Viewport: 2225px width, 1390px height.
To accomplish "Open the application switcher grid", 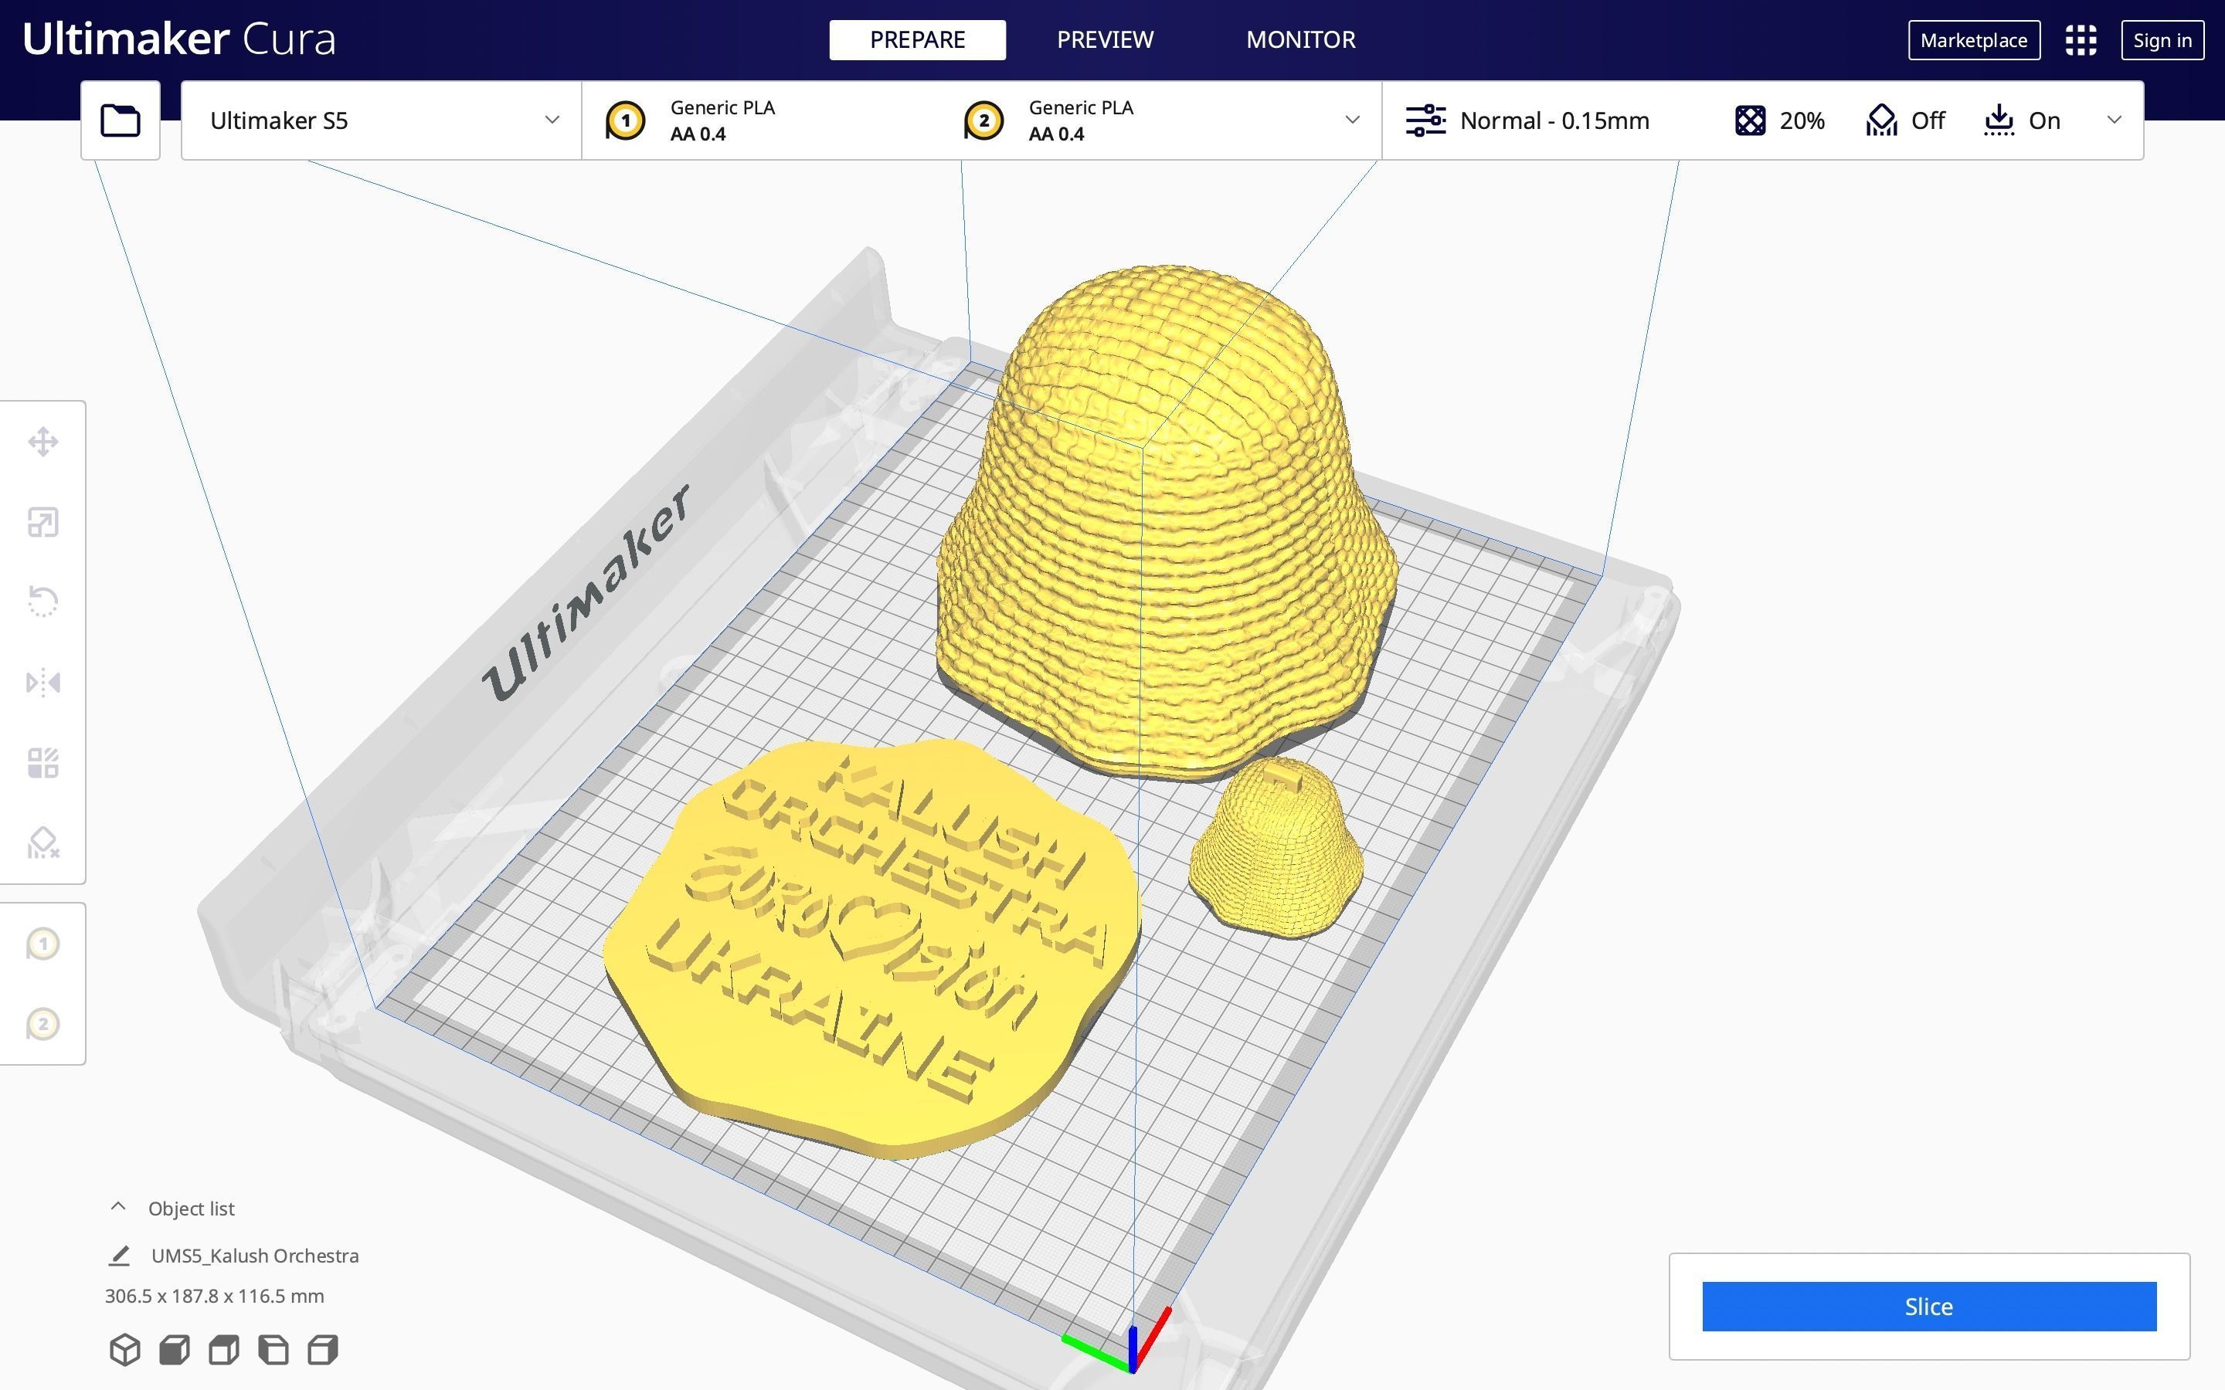I will pos(2081,40).
